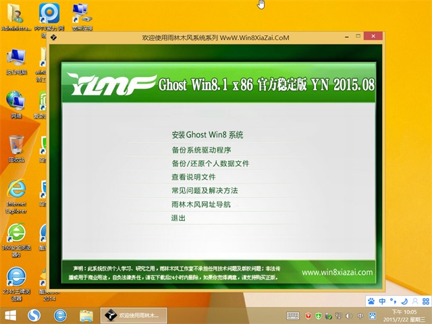Open the 360 secure browser desktop icon
This screenshot has width=432, height=324.
[16, 236]
